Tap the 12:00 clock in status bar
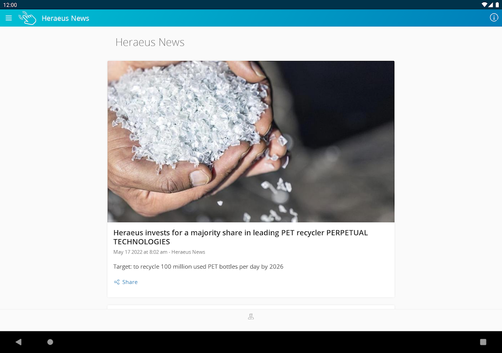 [10, 5]
